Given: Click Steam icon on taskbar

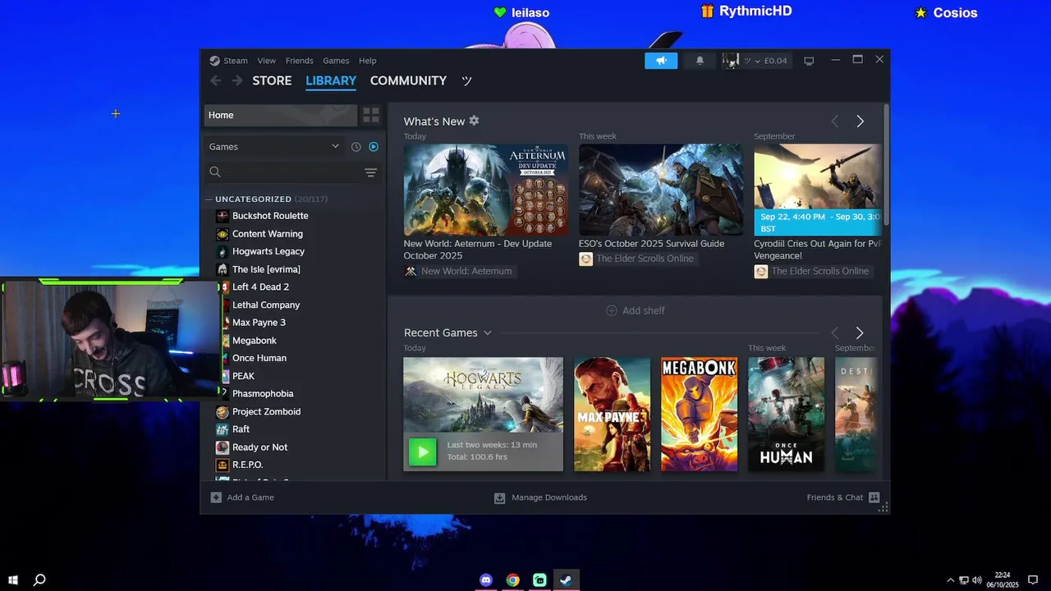Looking at the screenshot, I should coord(566,580).
